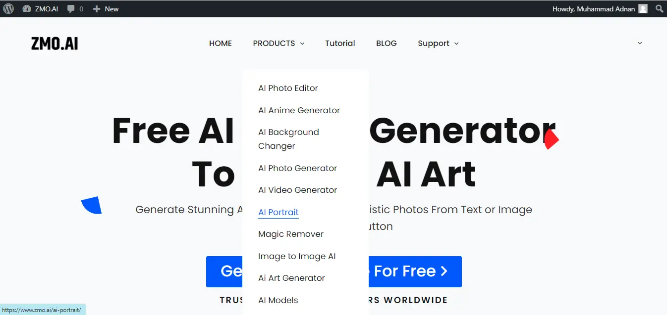Click the ZMO.AI text in admin bar
Viewport: 667px width, 315px height.
tap(47, 9)
